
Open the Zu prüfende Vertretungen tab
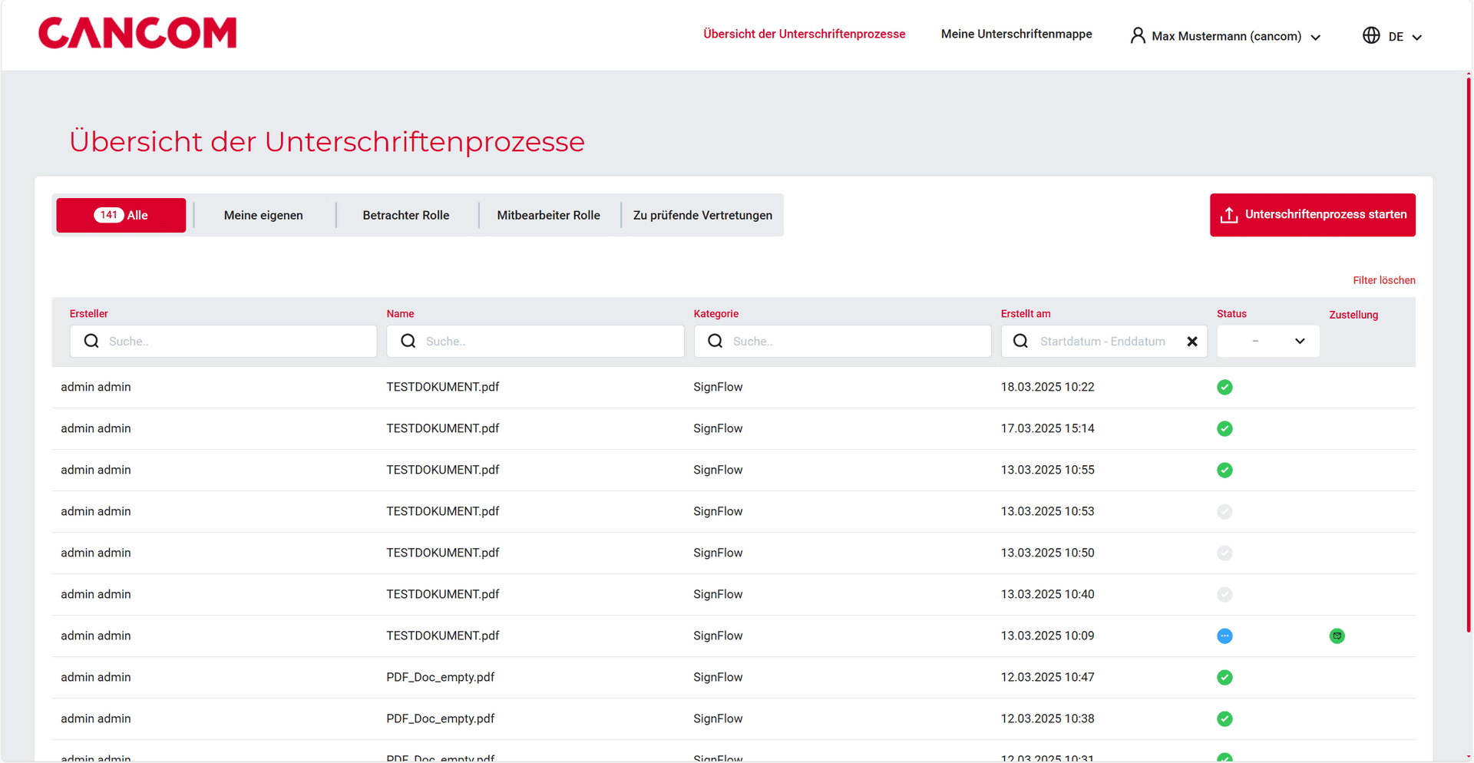[702, 215]
